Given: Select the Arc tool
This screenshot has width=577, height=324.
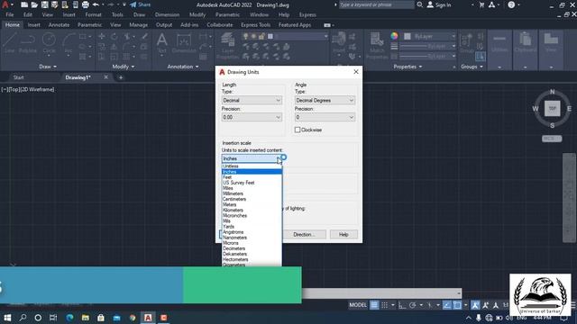Looking at the screenshot, I should pos(69,43).
